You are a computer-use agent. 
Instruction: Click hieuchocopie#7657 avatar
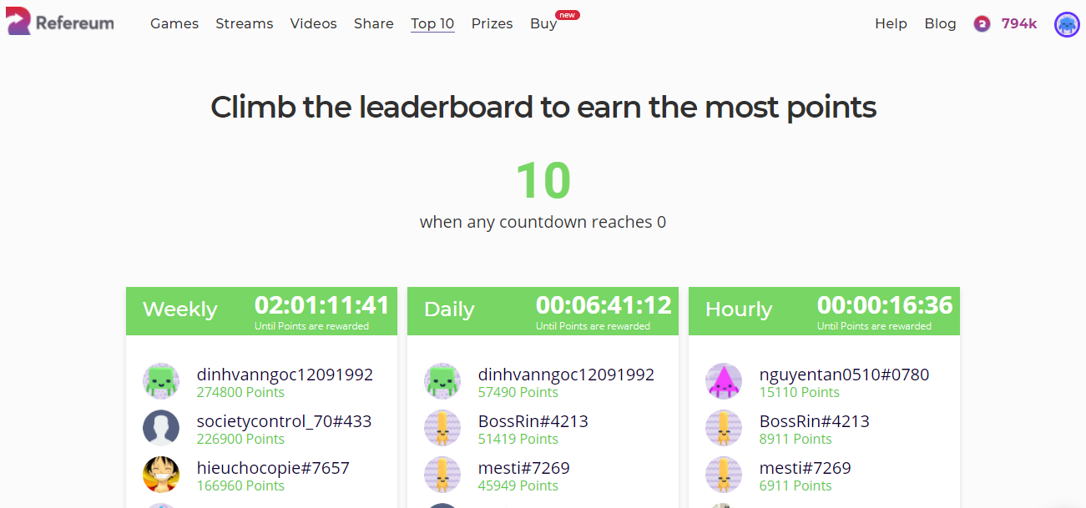pyautogui.click(x=161, y=475)
